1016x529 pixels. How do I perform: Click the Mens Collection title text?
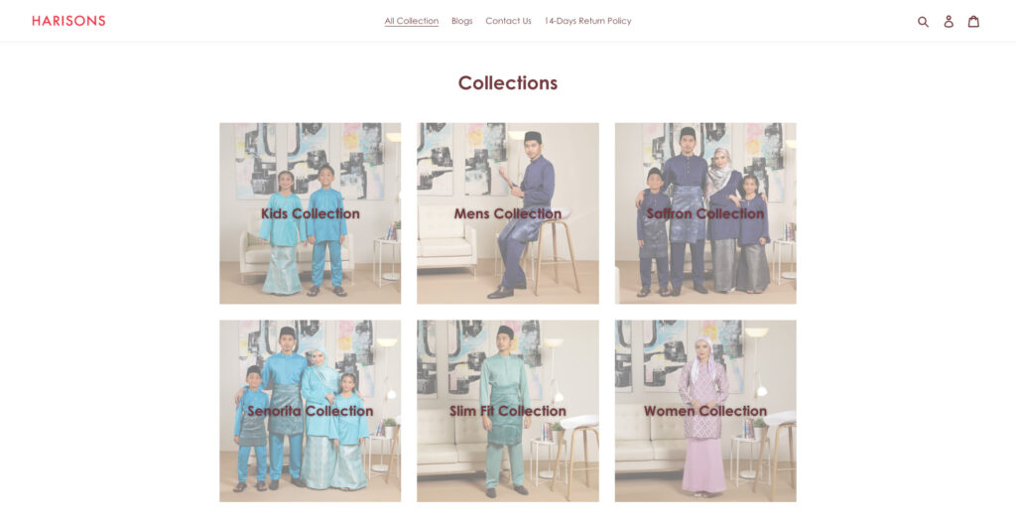[508, 213]
